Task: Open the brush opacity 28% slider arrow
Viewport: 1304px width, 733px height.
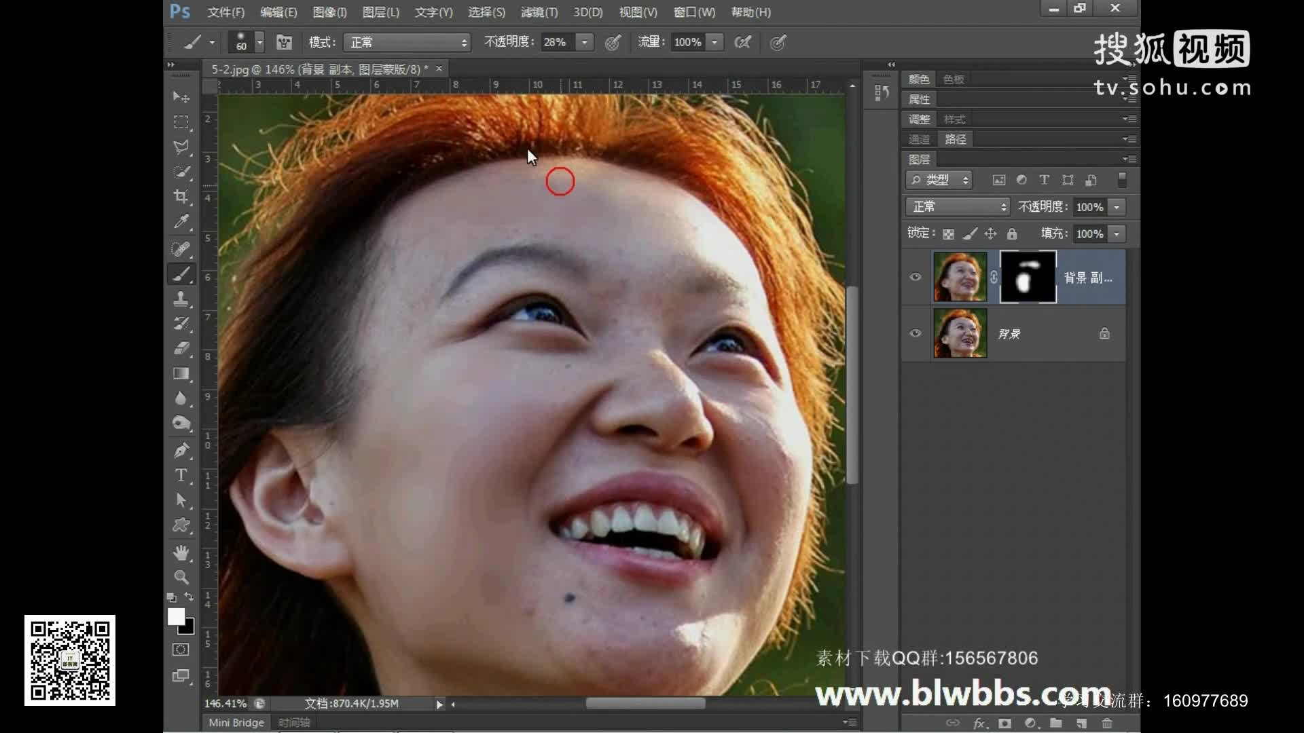Action: click(585, 42)
